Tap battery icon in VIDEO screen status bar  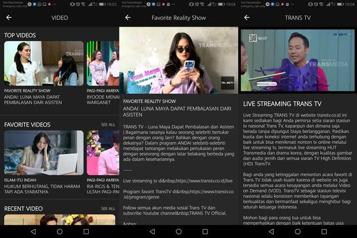point(102,4)
